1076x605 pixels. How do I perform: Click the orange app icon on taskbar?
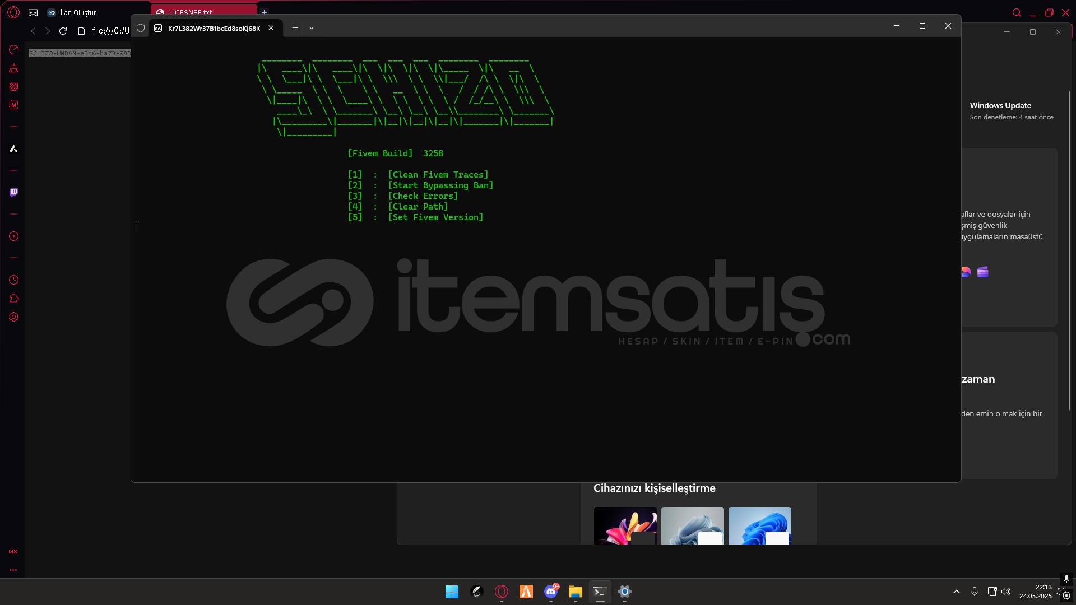coord(526,592)
